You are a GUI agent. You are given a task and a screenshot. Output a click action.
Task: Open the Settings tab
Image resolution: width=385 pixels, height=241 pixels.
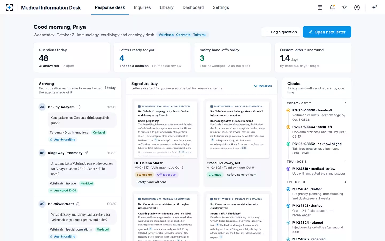point(221,7)
